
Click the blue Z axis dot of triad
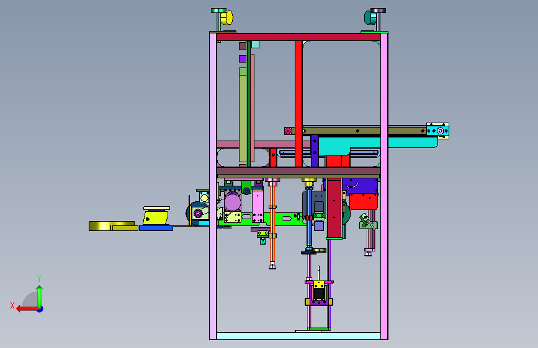tap(40, 309)
